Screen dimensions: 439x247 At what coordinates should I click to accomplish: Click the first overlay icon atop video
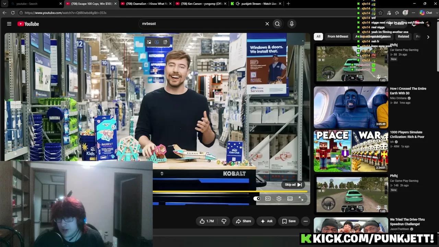pos(149,42)
